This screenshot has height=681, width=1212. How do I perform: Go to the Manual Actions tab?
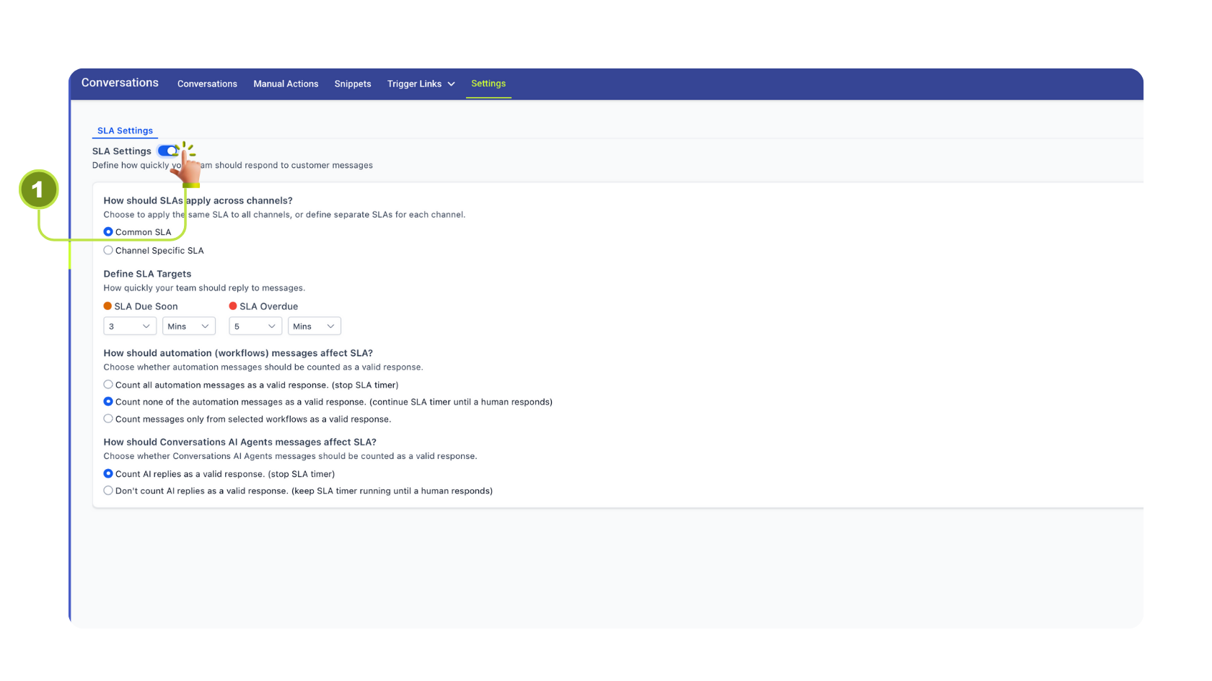[286, 84]
